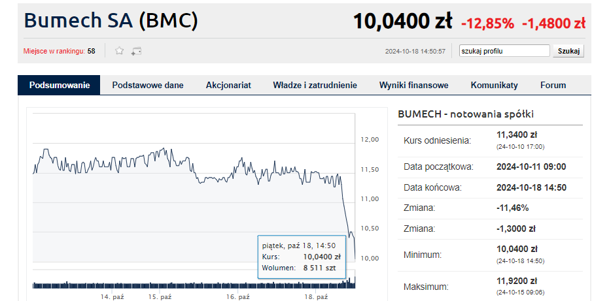Image resolution: width=592 pixels, height=301 pixels.
Task: Click the volume bars below the price chart
Action: pyautogui.click(x=194, y=283)
